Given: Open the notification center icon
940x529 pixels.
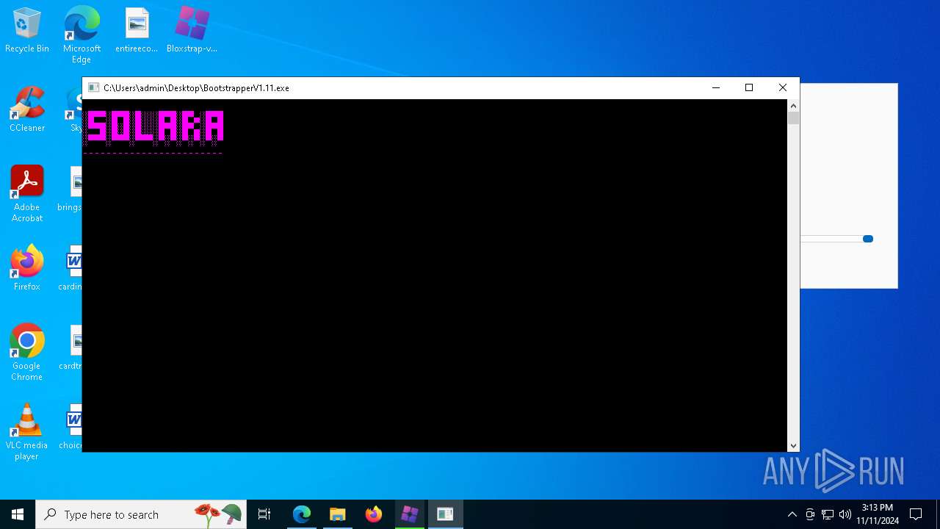Looking at the screenshot, I should 916,514.
